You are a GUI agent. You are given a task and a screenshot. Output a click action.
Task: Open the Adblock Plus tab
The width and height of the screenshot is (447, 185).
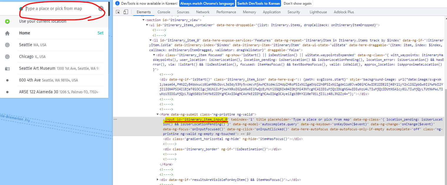pos(344,12)
